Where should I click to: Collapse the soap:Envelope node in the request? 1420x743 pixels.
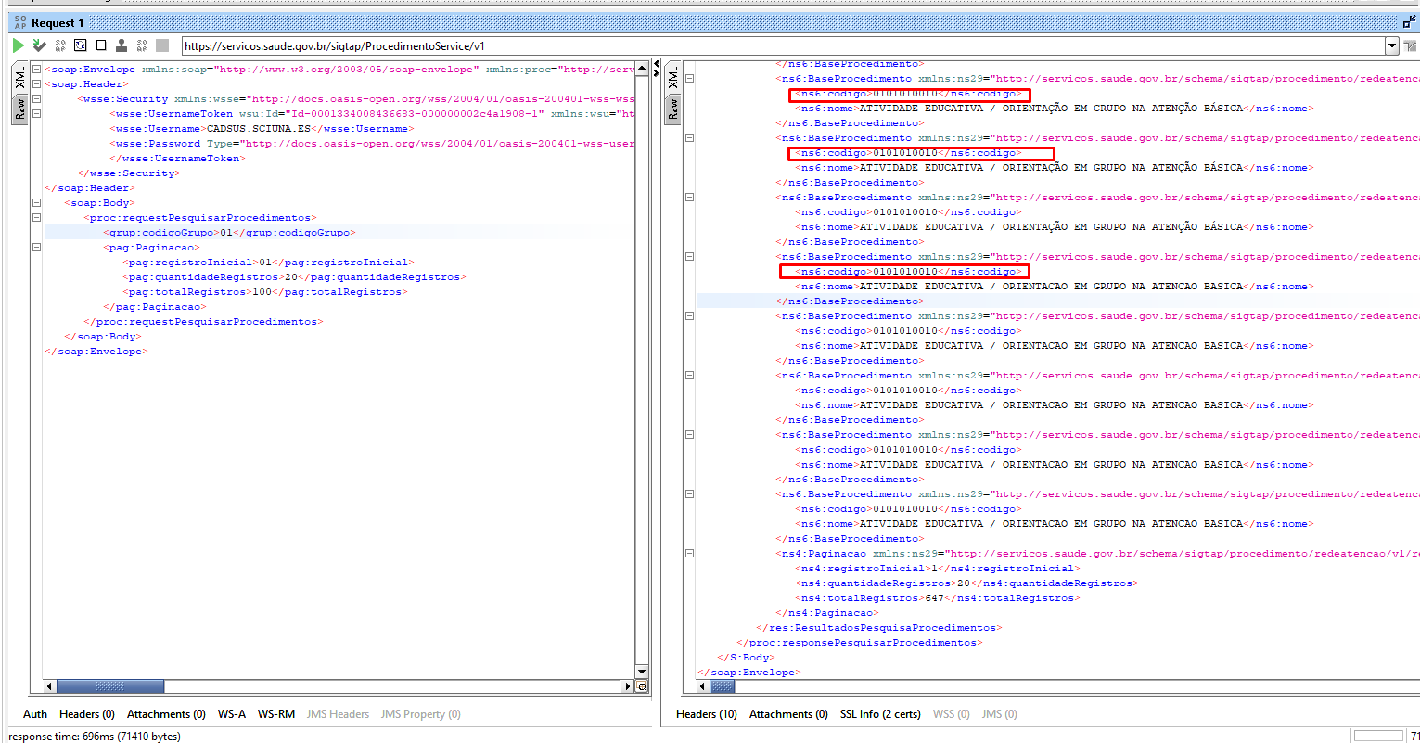pos(36,70)
